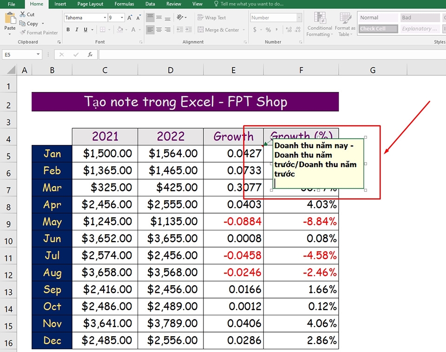
Task: Click the formula bar Enter checkmark
Action: point(76,54)
